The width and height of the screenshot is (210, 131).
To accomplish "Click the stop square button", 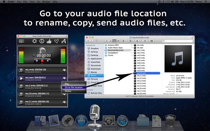I will (36, 61).
